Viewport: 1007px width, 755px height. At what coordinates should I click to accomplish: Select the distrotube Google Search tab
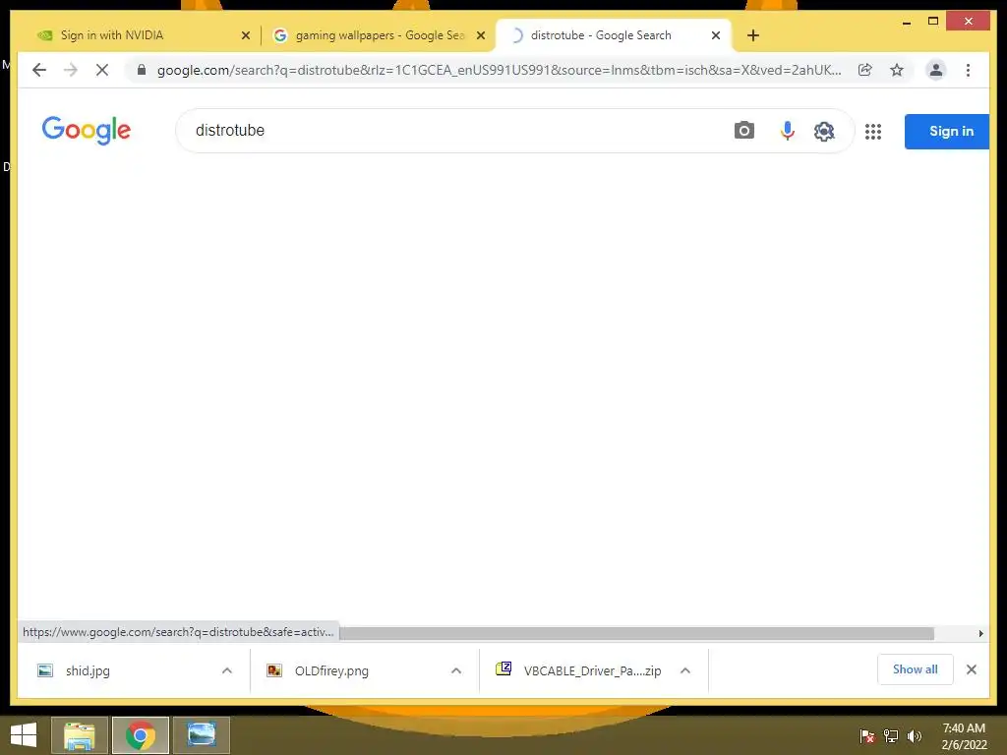click(614, 35)
